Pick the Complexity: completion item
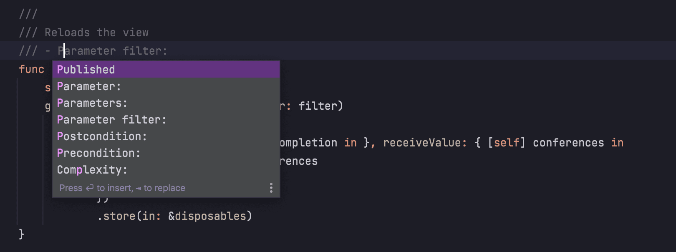The image size is (676, 252). (91, 170)
